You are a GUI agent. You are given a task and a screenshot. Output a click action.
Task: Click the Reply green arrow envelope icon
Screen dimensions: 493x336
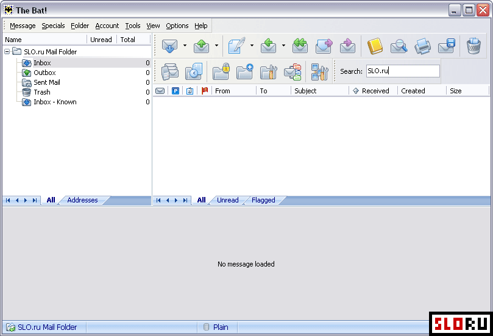(x=269, y=46)
